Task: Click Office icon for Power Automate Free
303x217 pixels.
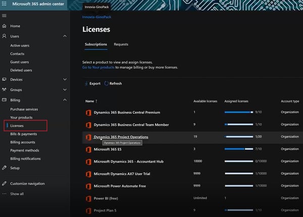Action: 88,186
